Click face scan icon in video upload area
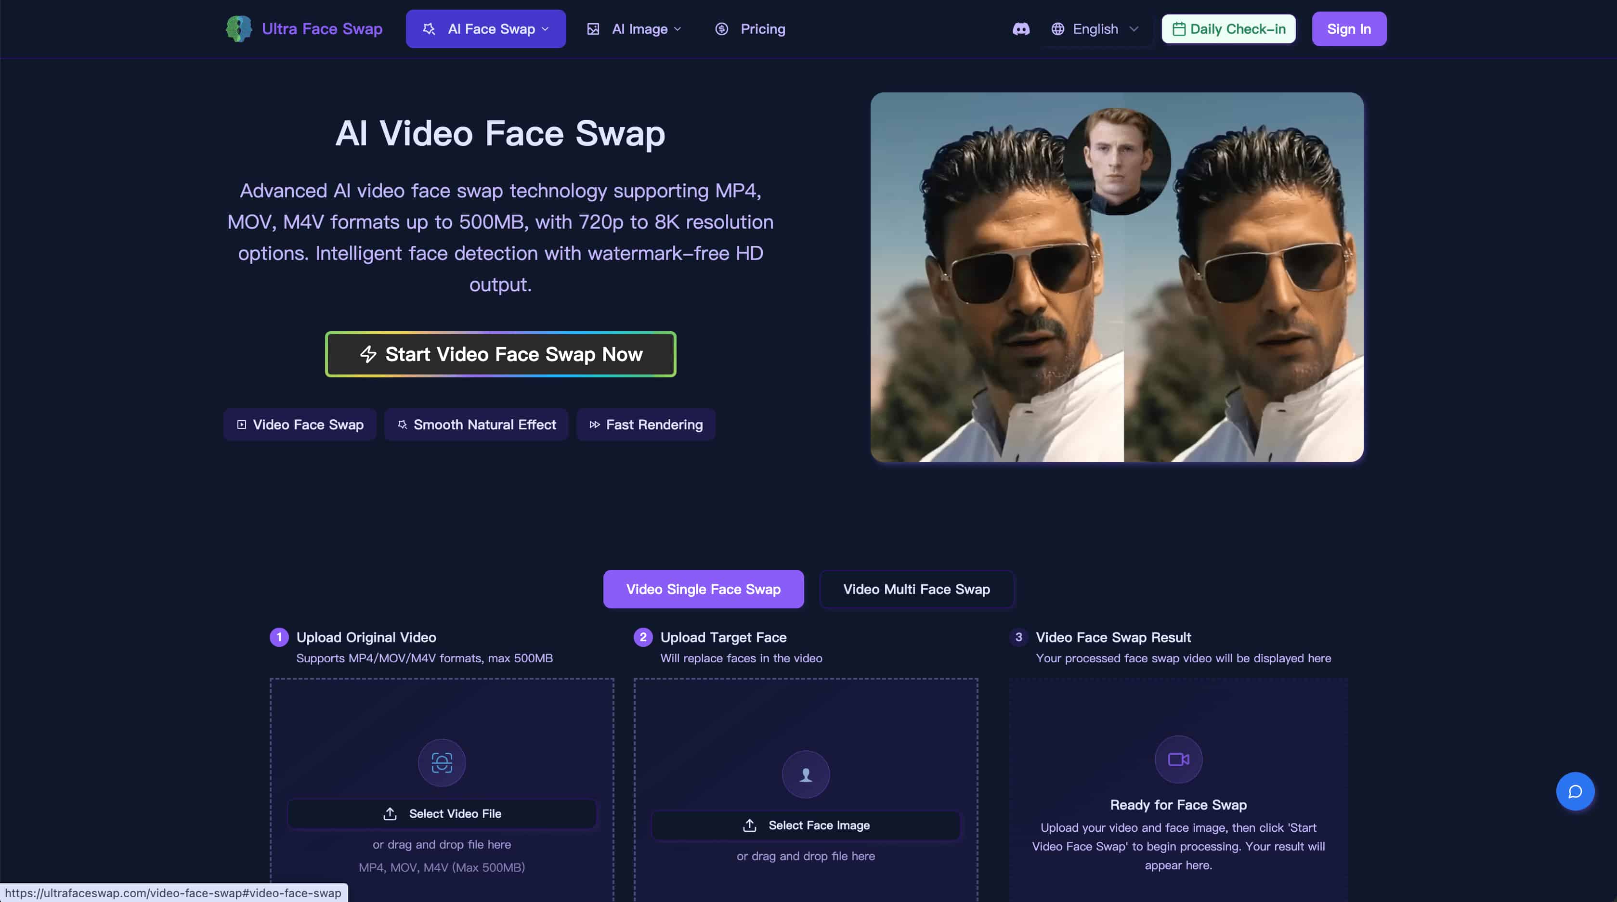The width and height of the screenshot is (1617, 902). [441, 762]
